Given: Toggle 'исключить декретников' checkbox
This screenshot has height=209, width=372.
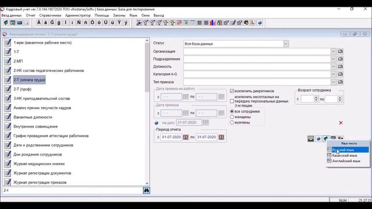Looking at the screenshot, I should [232, 91].
